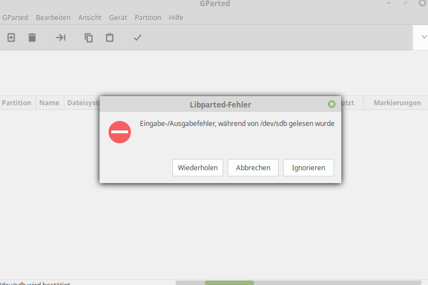428x285 pixels.
Task: Click the Dateisystem column header
Action: tap(82, 102)
